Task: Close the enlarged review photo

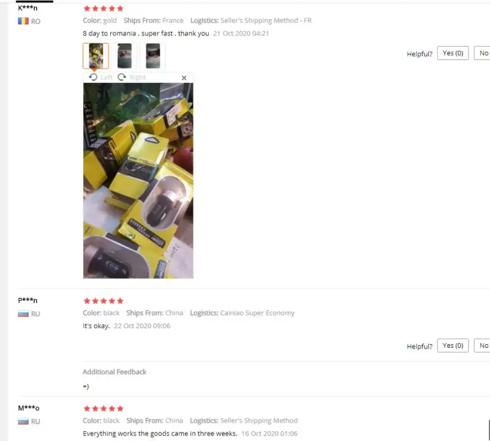Action: (184, 78)
